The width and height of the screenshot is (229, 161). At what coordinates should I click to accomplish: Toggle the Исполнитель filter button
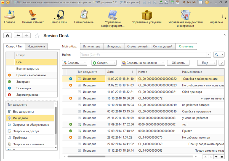click(92, 47)
